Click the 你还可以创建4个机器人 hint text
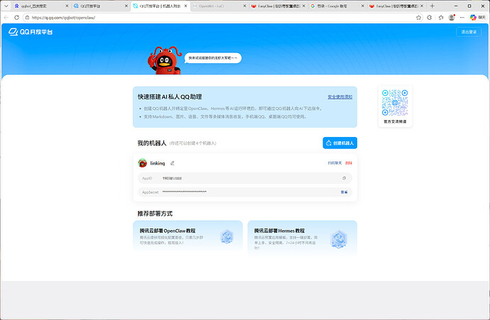 (x=193, y=143)
